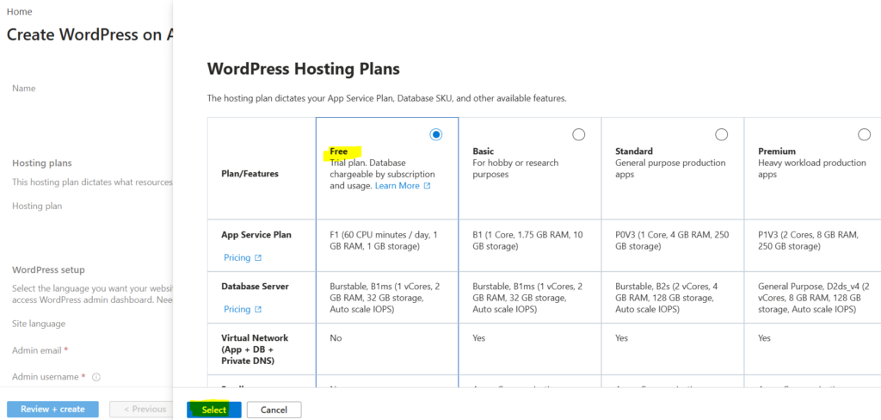Click the Hosting plan field label
The width and height of the screenshot is (881, 420).
tap(37, 206)
